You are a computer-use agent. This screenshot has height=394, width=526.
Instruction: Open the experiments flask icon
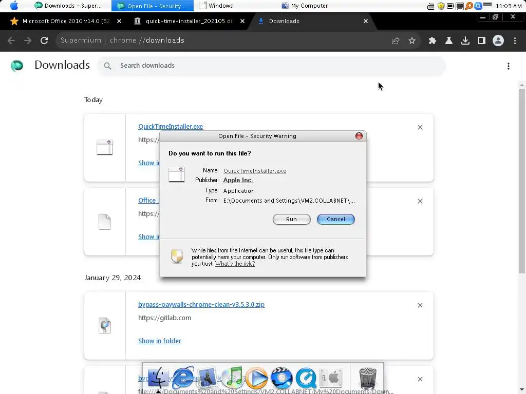click(x=448, y=41)
